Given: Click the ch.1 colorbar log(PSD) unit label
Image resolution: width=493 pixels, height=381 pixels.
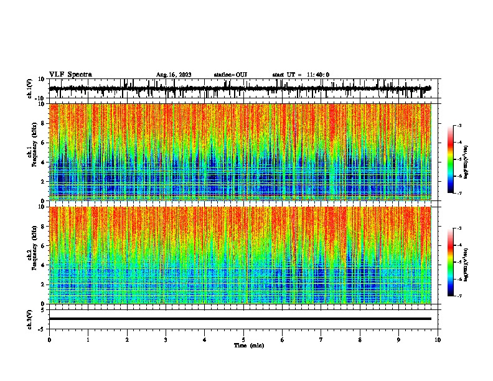Looking at the screenshot, I should pos(466,162).
